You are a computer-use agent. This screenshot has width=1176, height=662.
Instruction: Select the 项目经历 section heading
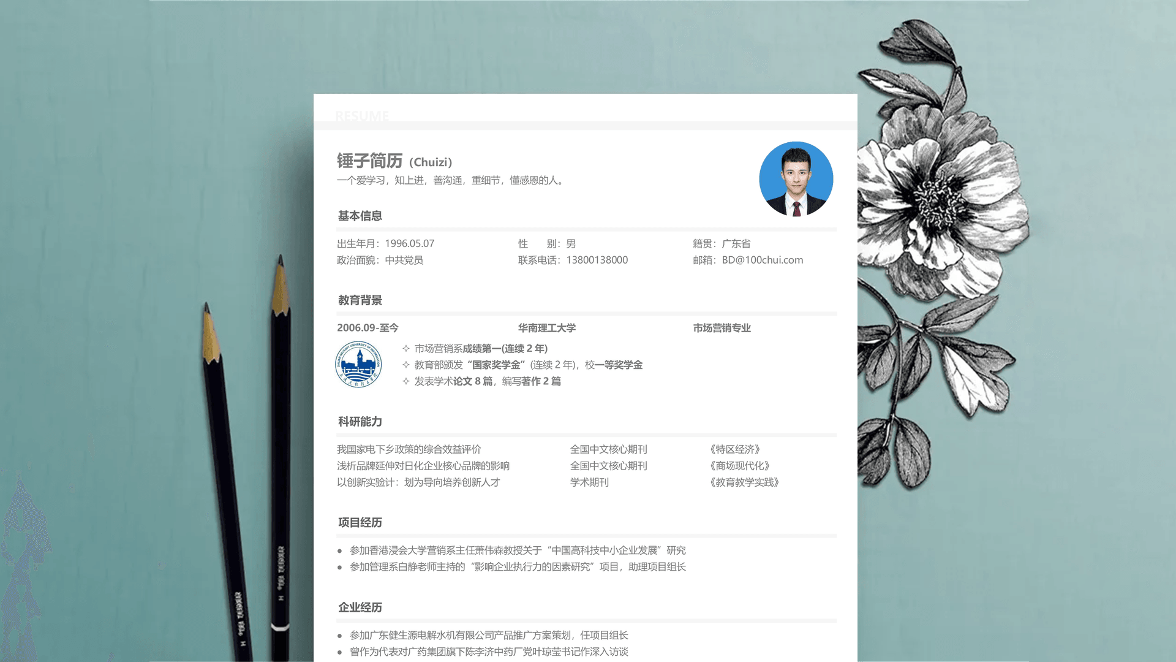360,523
